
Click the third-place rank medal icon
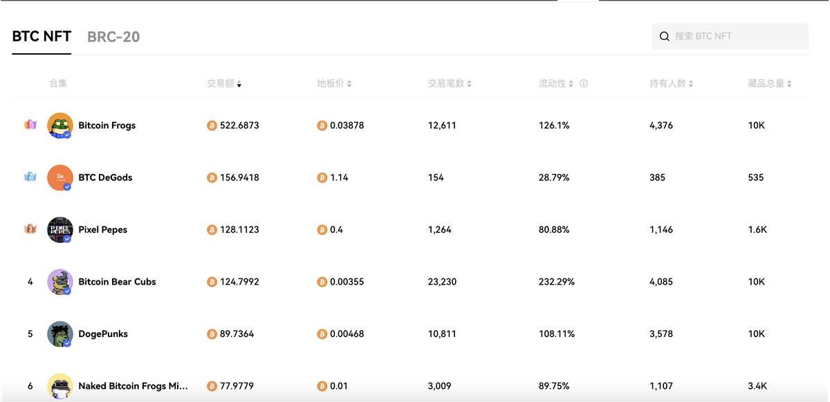30,229
